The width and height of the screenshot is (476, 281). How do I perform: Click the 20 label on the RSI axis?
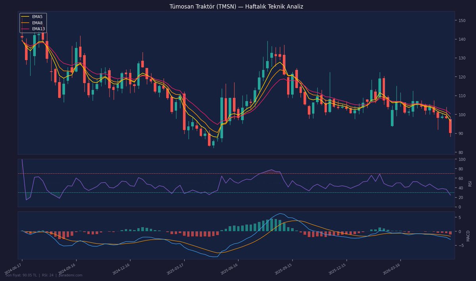click(x=462, y=197)
